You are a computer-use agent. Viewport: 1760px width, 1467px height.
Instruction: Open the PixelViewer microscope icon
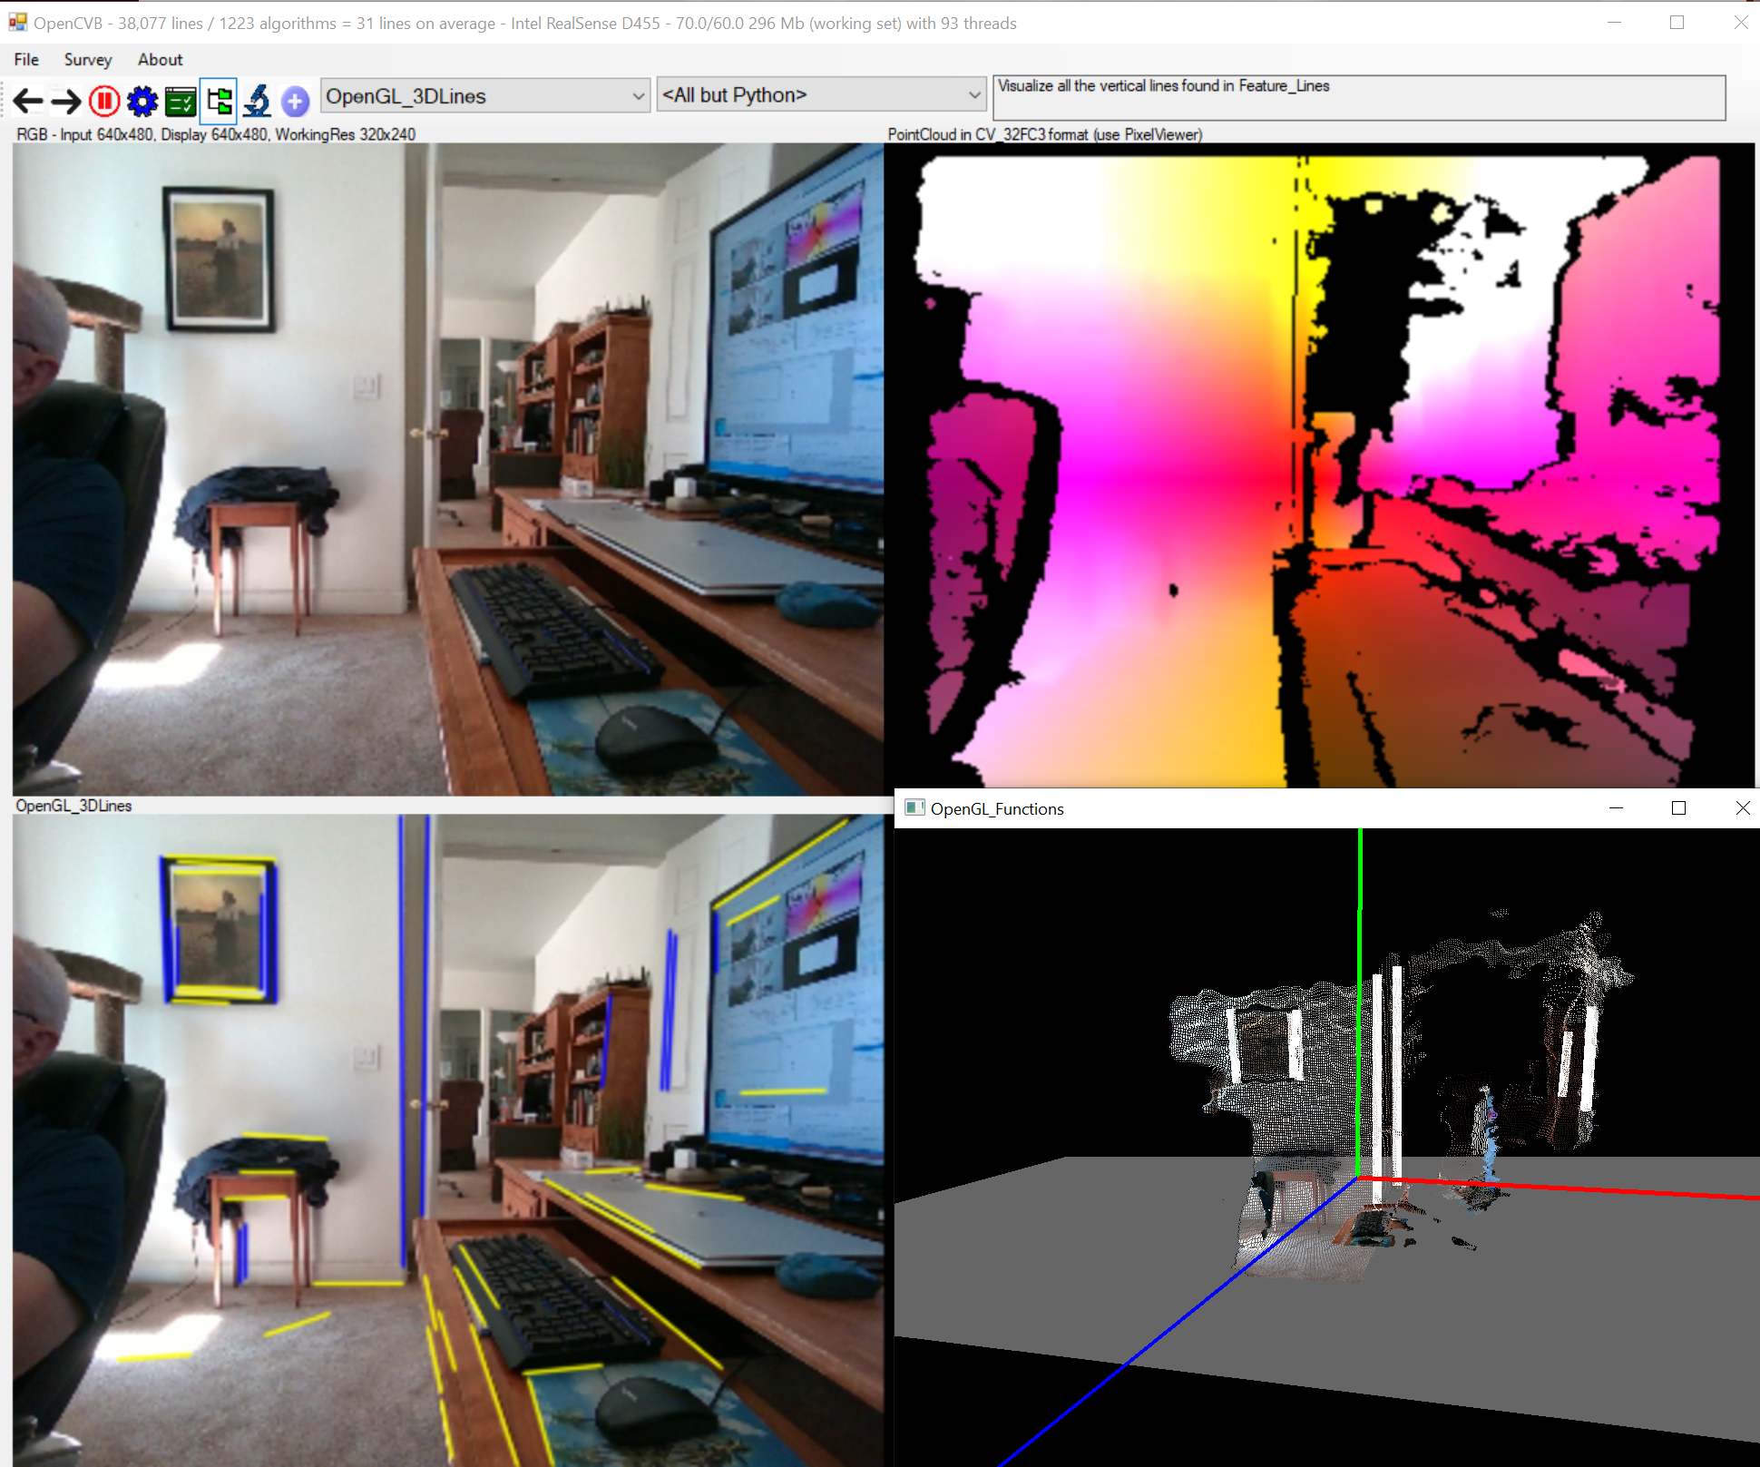point(258,100)
